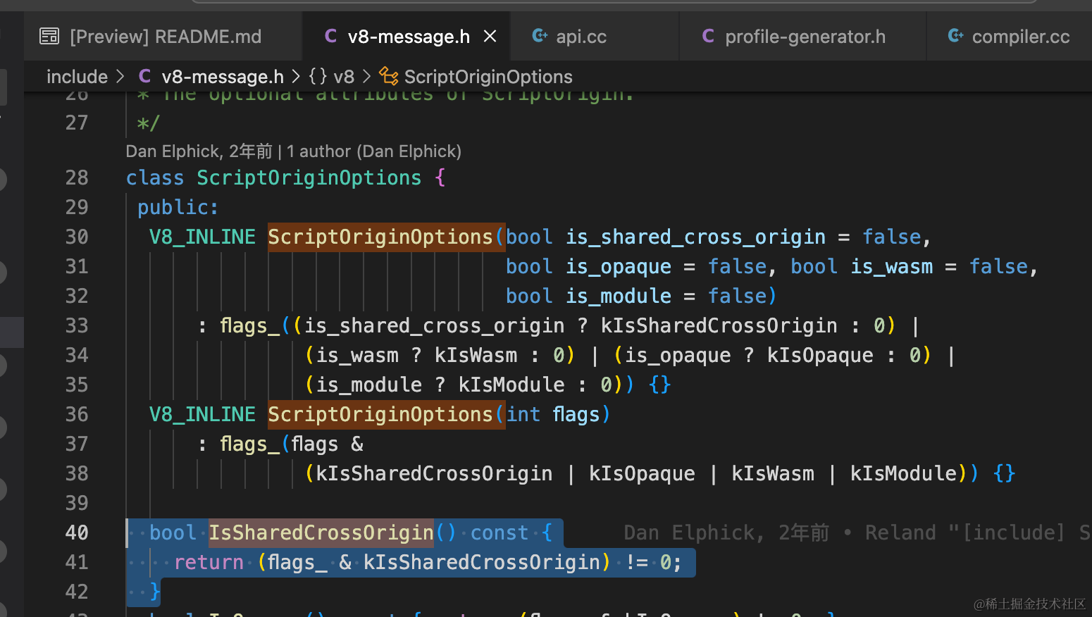1092x617 pixels.
Task: Switch to the [Preview] README.md tab
Action: tap(163, 37)
